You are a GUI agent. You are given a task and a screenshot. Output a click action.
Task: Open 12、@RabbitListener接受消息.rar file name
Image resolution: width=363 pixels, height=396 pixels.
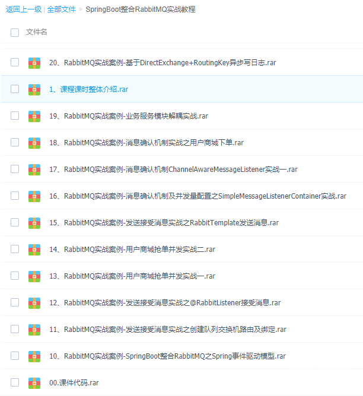click(x=165, y=302)
